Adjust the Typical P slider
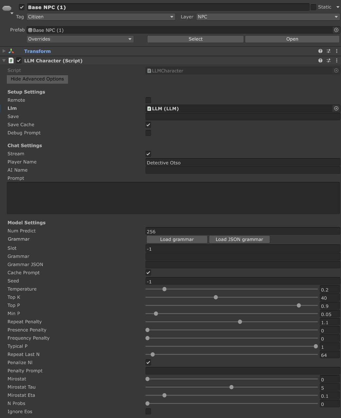This screenshot has height=418, width=341. click(x=231, y=346)
